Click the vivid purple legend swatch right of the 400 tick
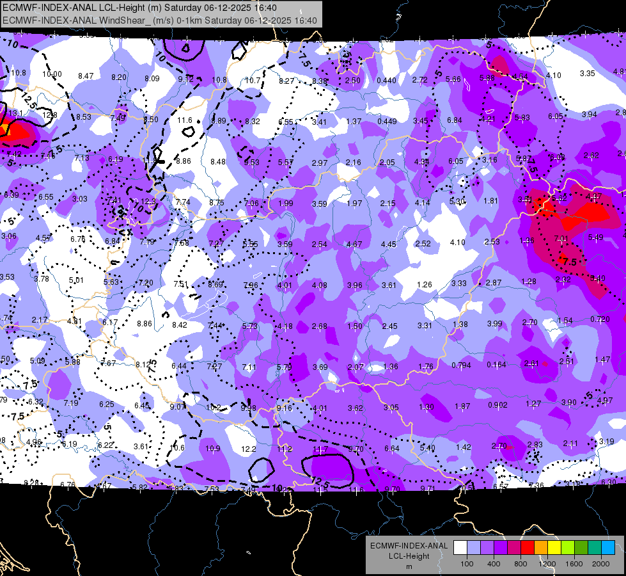This screenshot has width=626, height=576. pos(501,548)
